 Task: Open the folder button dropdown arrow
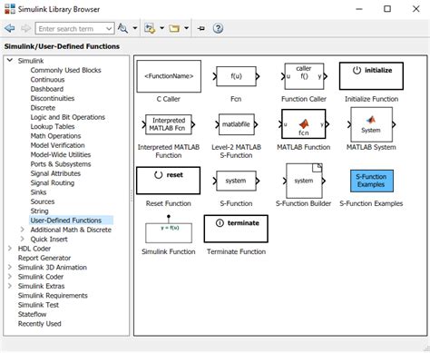pyautogui.click(x=186, y=28)
